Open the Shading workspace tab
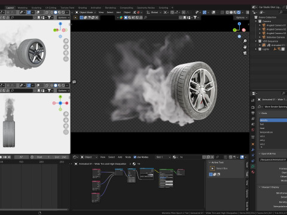Viewport: 287px width, 215px height. 83,8
